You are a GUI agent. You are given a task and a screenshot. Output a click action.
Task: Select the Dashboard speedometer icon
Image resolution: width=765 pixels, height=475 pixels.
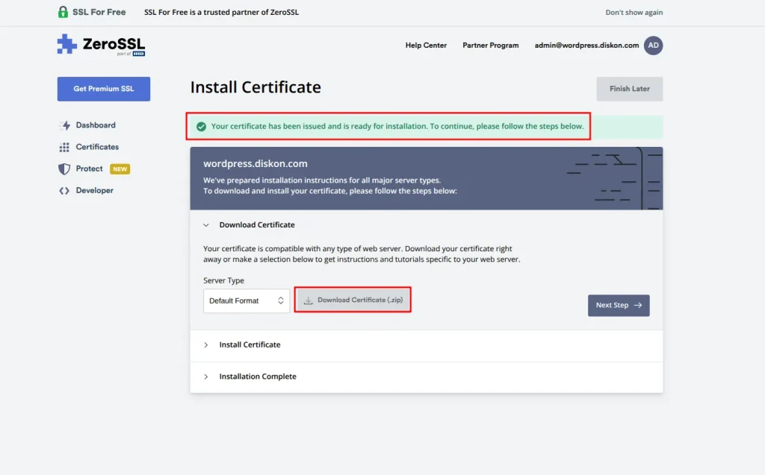click(x=64, y=125)
